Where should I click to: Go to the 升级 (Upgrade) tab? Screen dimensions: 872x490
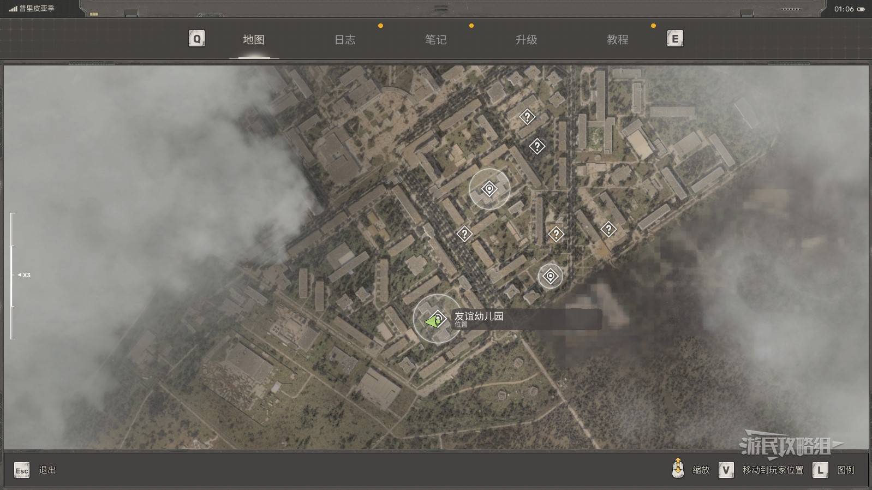tap(527, 40)
